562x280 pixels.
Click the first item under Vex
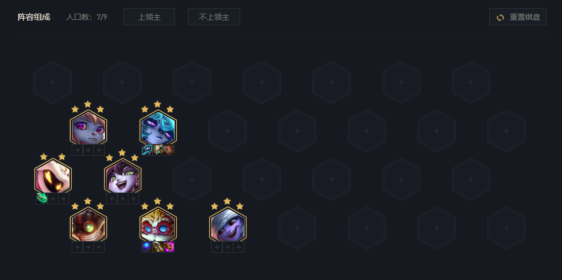click(x=147, y=150)
